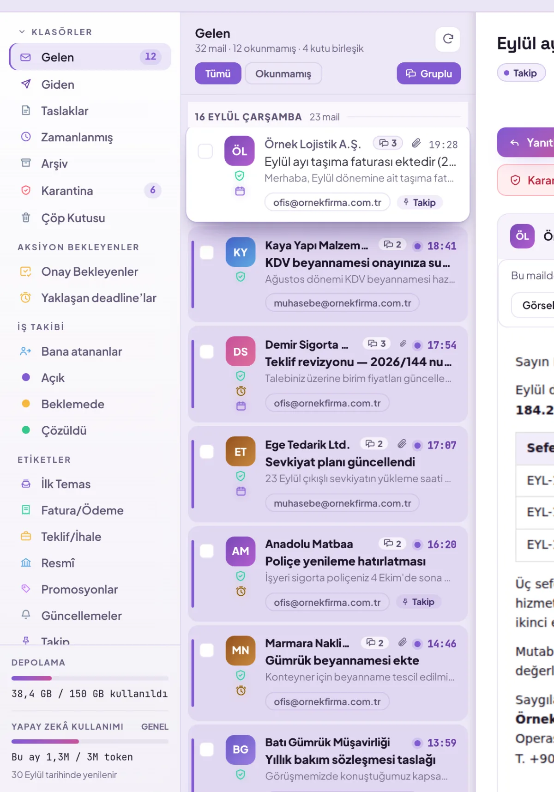Screen dimensions: 554x792
Task: Click the Takip tag on Anadolu Matbaa mail
Action: 419,602
